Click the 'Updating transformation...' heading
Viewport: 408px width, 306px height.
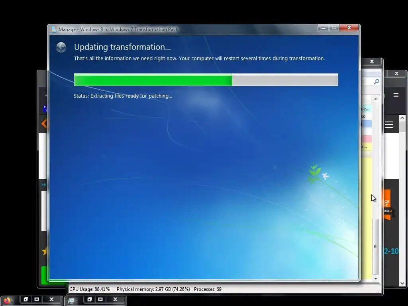(122, 47)
